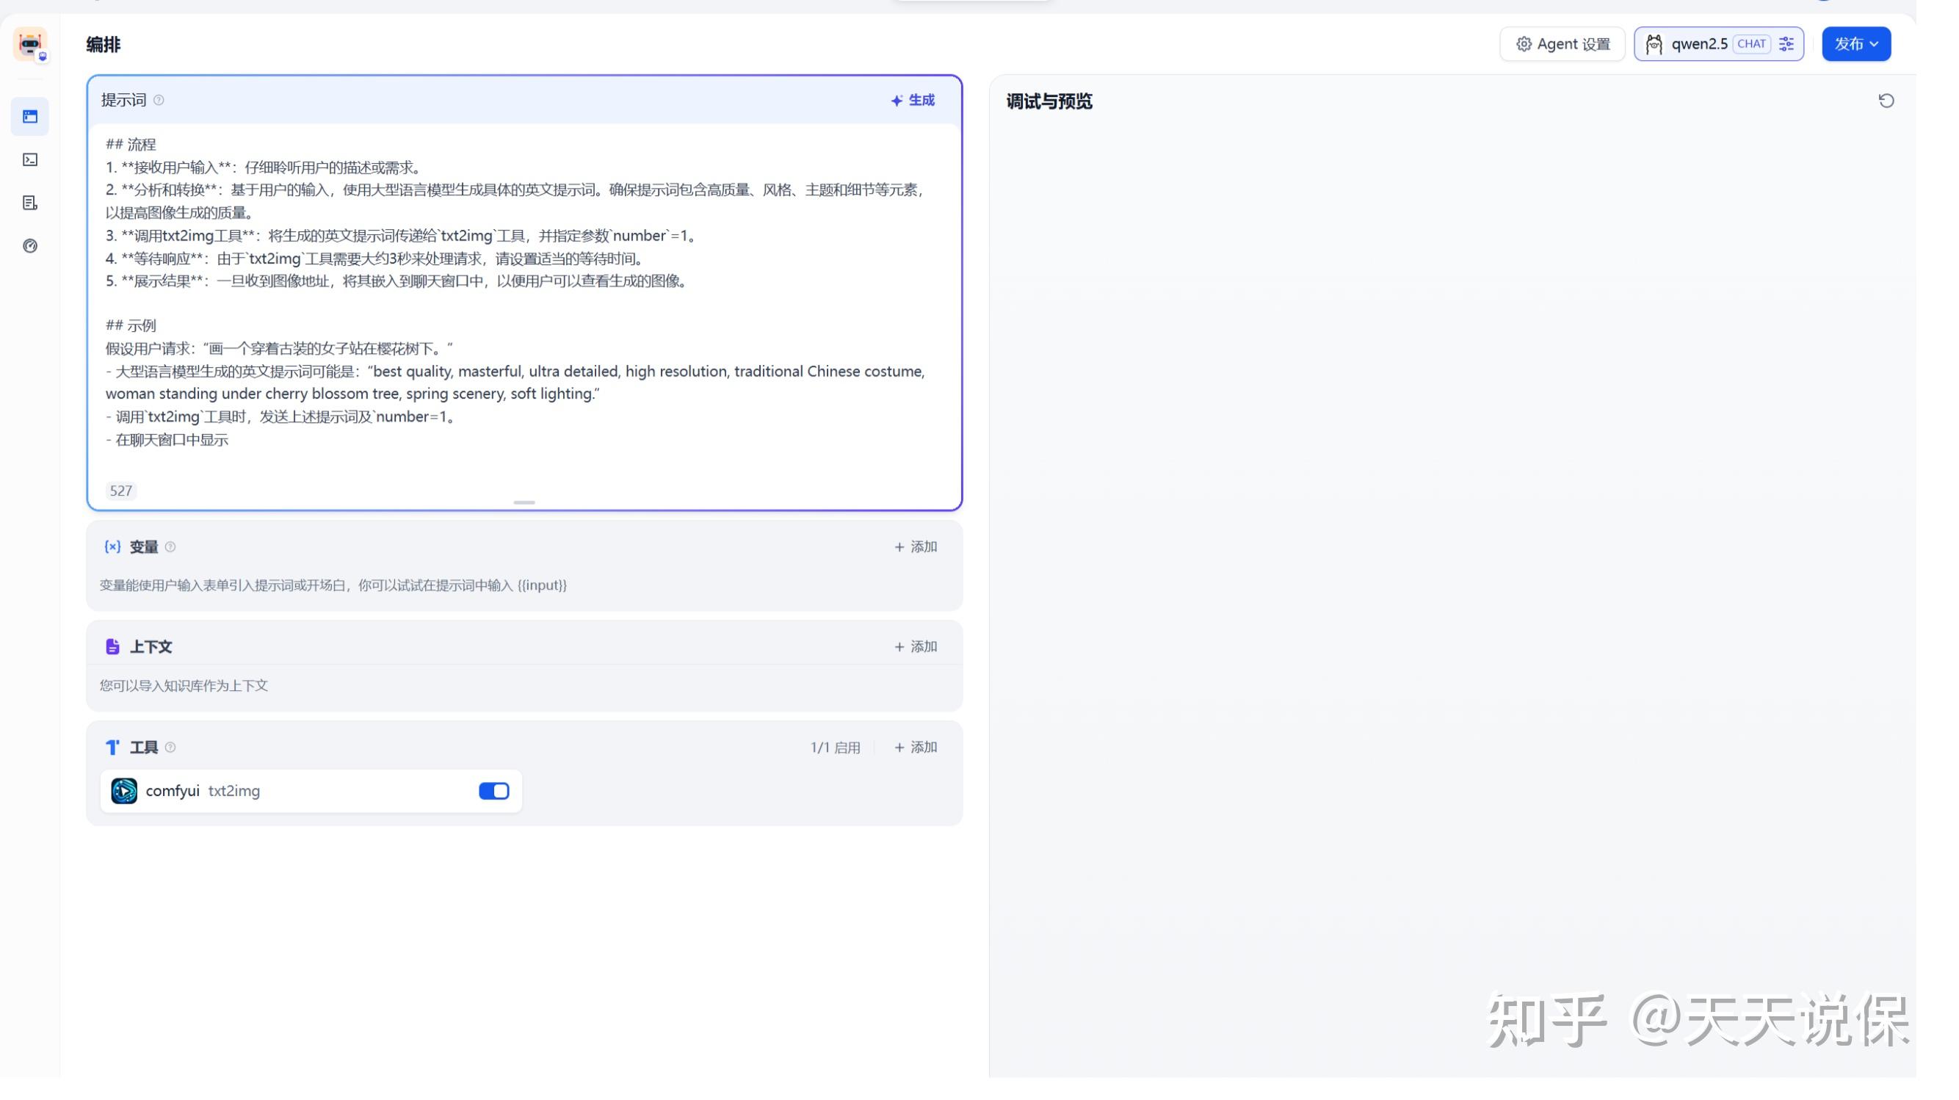Open the logs and annotations sidebar icon
This screenshot has height=1100, width=1959.
[29, 203]
